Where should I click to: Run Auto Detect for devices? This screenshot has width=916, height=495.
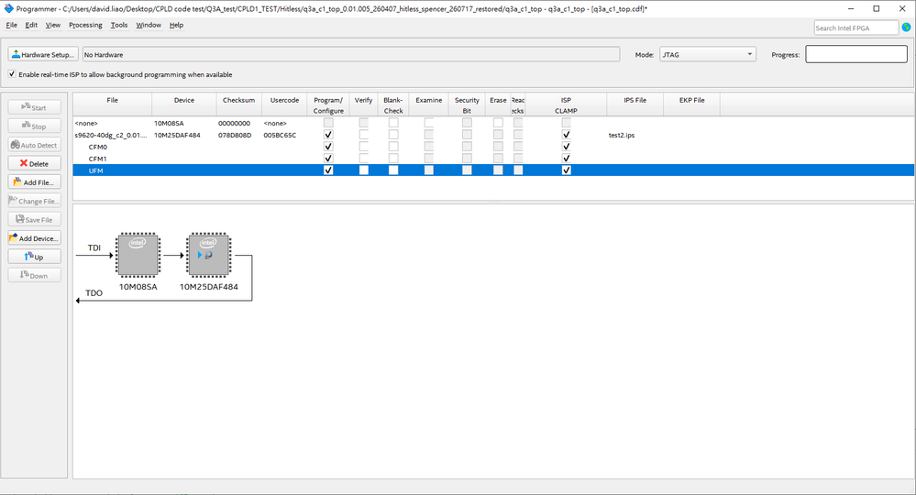[35, 145]
